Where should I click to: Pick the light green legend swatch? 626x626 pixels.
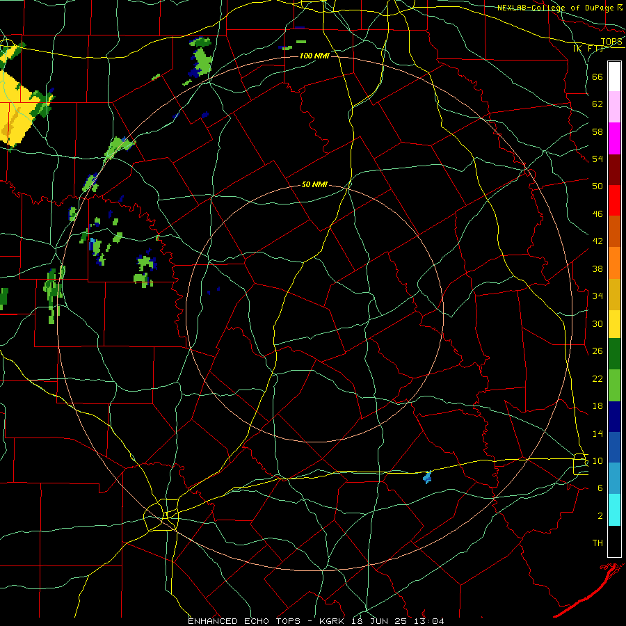pyautogui.click(x=614, y=385)
